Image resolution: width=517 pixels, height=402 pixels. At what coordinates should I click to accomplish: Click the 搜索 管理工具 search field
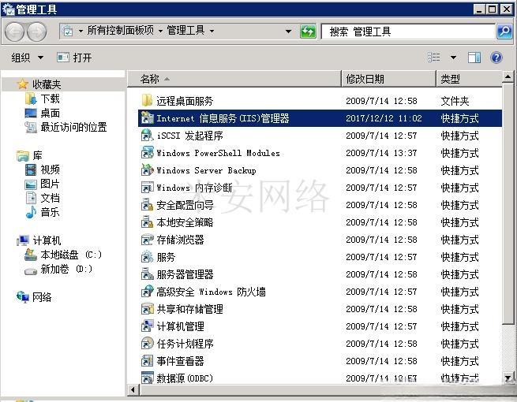(408, 32)
